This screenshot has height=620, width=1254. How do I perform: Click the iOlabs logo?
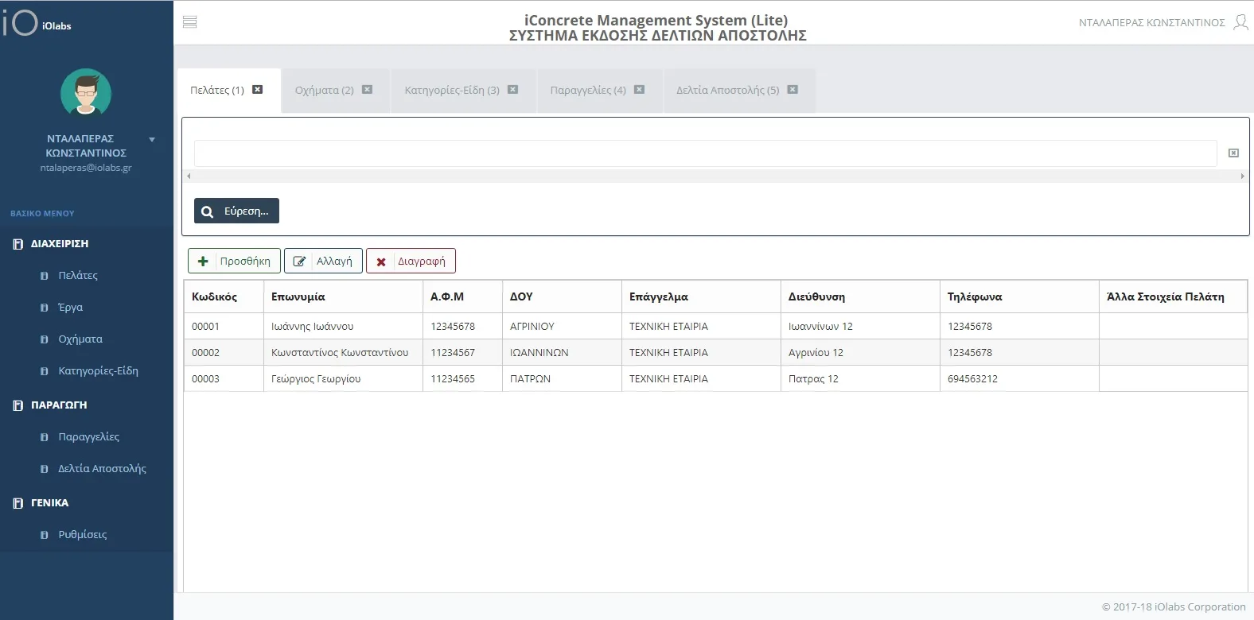37,22
